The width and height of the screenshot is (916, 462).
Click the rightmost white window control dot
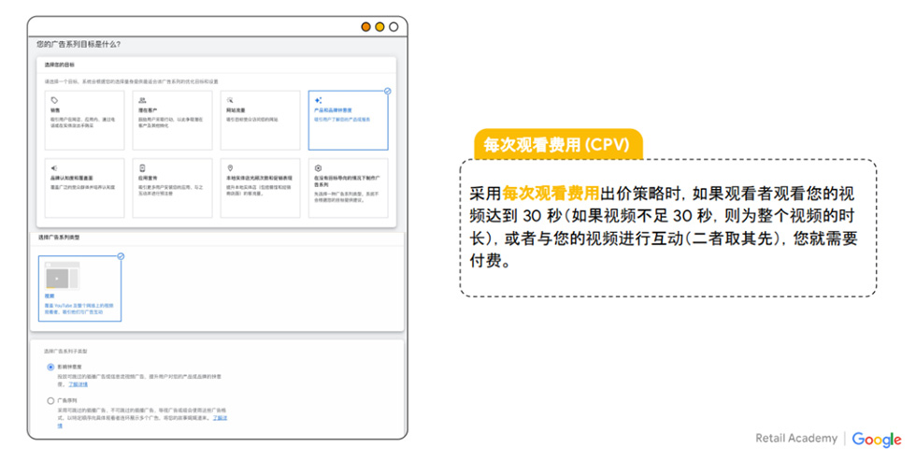point(394,26)
